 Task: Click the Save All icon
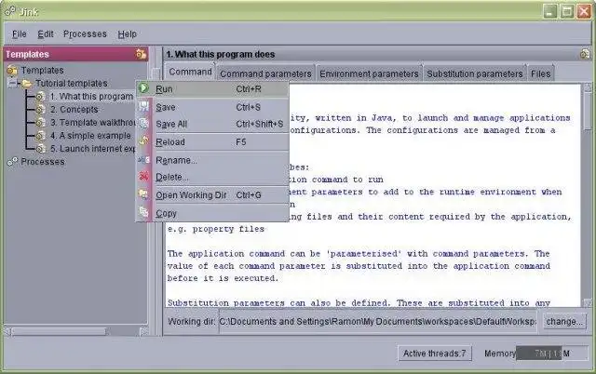pos(143,124)
